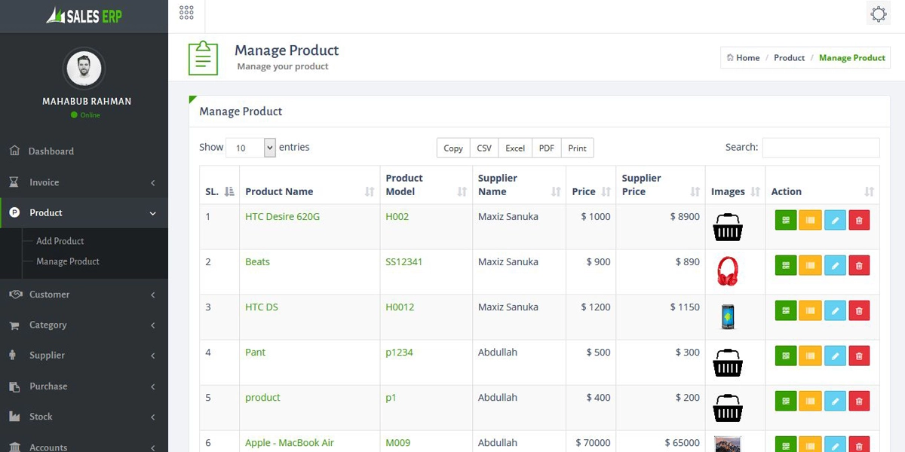Edit the Beats product with the pencil icon
Screen dimensions: 905x452
pos(835,265)
